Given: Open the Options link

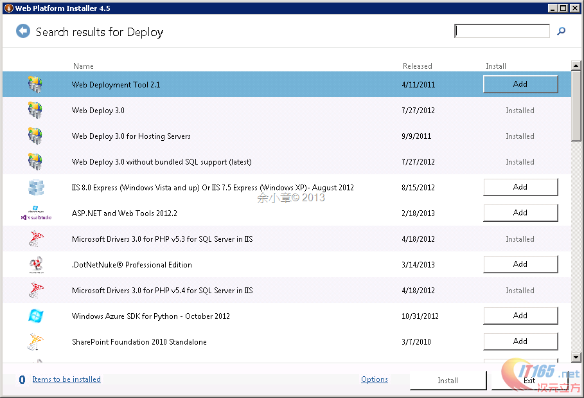Looking at the screenshot, I should [375, 379].
